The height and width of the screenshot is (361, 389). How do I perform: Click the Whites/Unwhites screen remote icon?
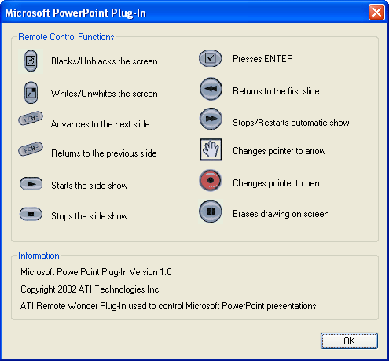click(x=31, y=93)
